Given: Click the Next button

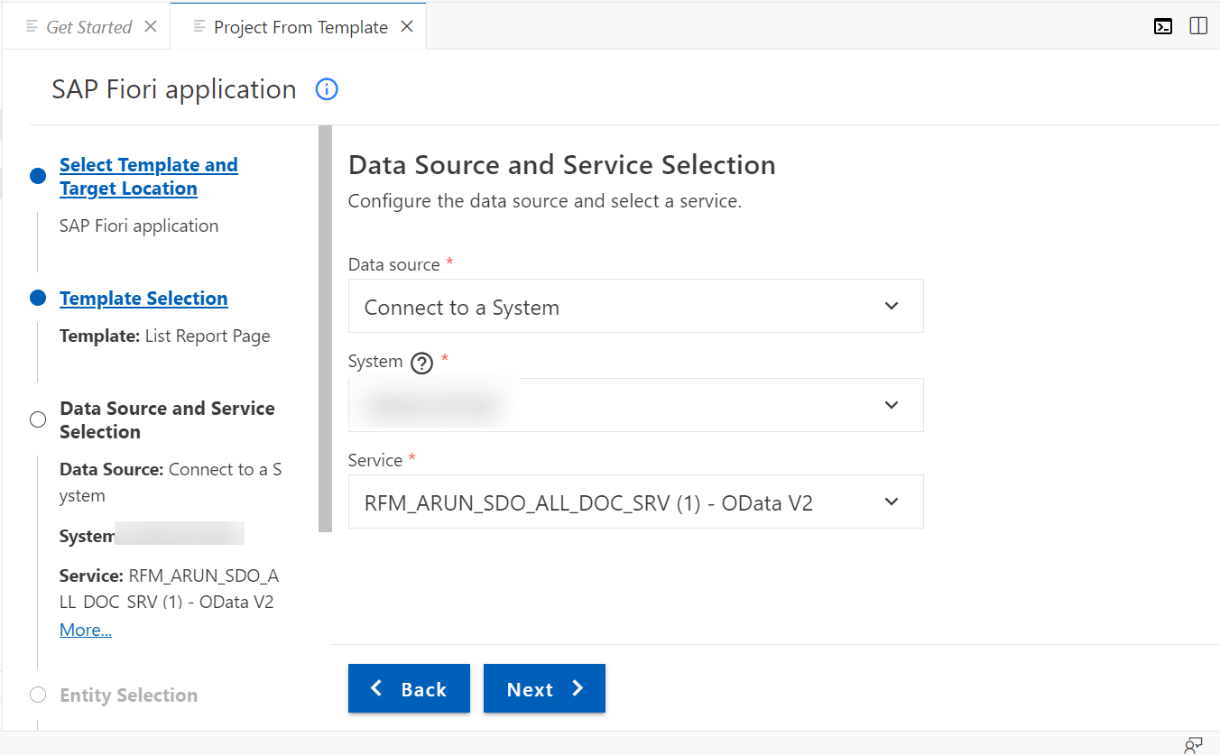Looking at the screenshot, I should 544,688.
